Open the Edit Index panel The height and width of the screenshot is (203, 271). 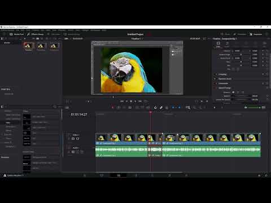click(x=54, y=34)
